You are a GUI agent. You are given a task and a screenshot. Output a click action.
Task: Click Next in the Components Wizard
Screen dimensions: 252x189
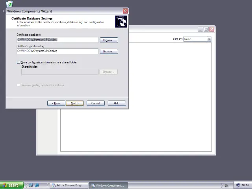pyautogui.click(x=75, y=103)
